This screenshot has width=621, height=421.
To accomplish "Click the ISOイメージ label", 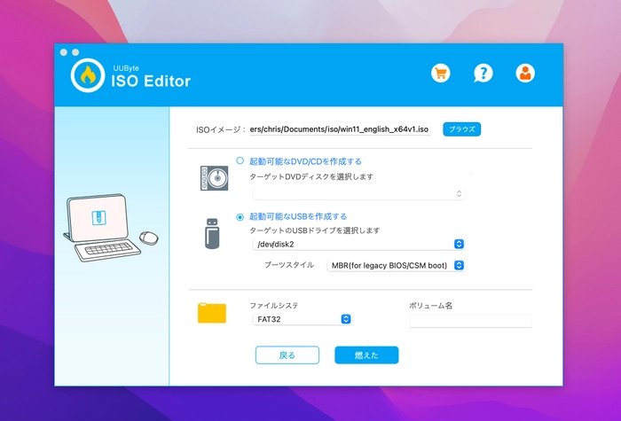I will [x=221, y=129].
